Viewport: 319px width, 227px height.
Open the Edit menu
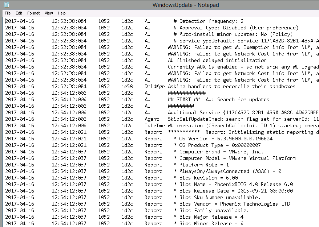tap(19, 13)
